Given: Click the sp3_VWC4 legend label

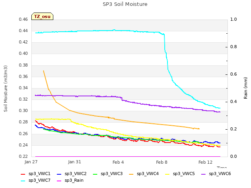Looking at the screenshot, I should click(x=148, y=174).
